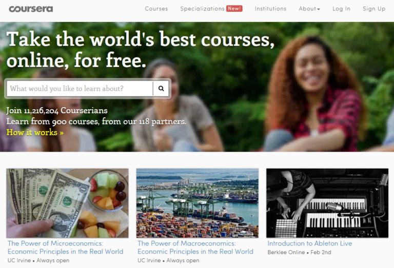This screenshot has height=268, width=394.
Task: Open the Macroeconomics course shipping port thumbnail
Action: pyautogui.click(x=197, y=203)
